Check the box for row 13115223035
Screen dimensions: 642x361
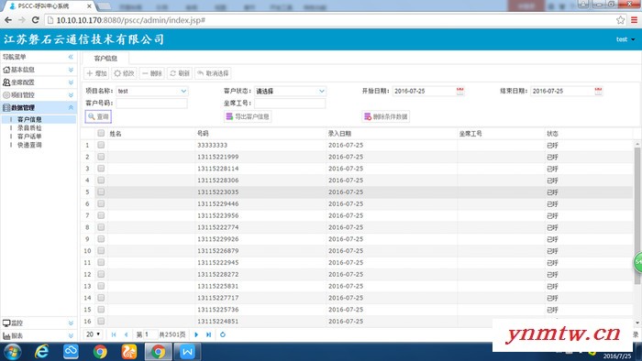pos(101,191)
